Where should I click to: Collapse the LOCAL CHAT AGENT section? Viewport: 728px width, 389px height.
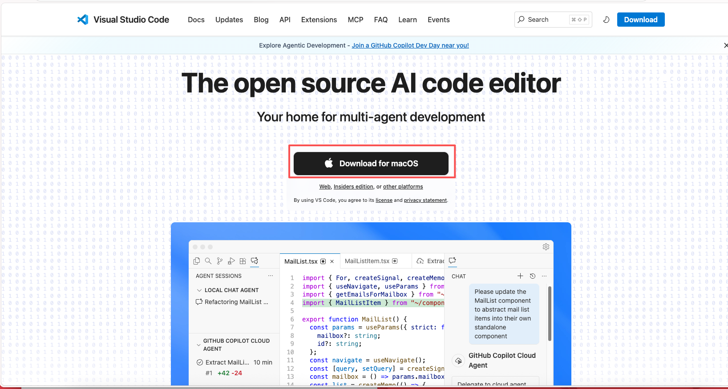tap(199, 290)
